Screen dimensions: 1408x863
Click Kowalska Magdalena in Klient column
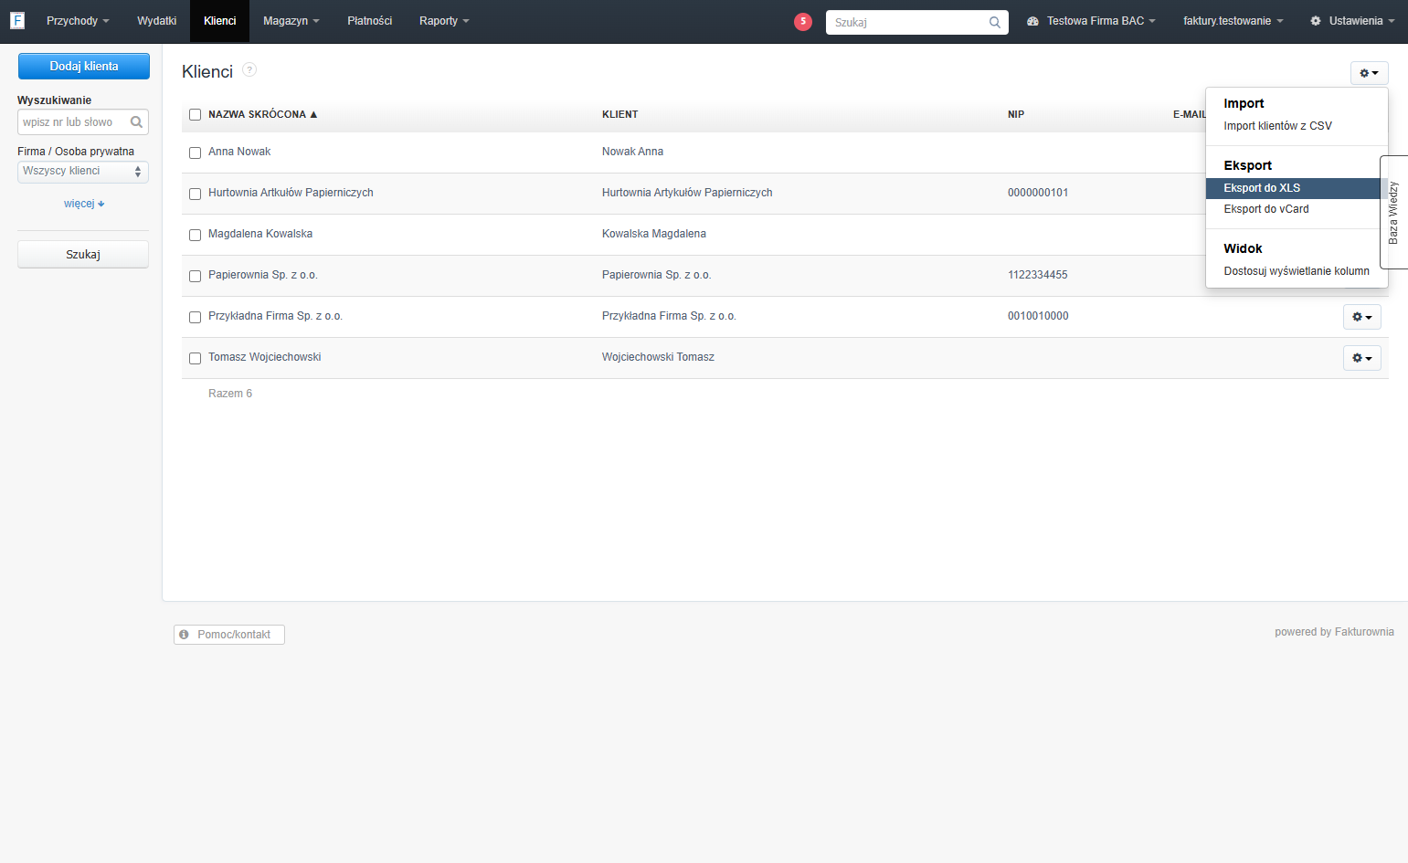click(x=654, y=234)
